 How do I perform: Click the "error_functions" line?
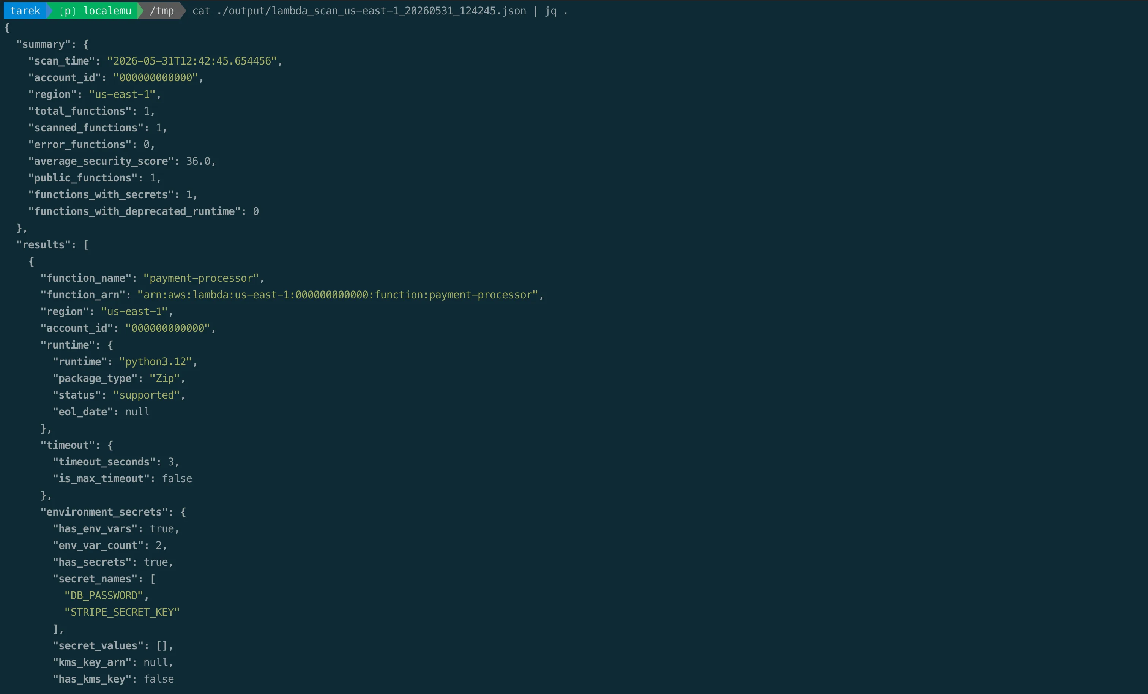tap(91, 145)
